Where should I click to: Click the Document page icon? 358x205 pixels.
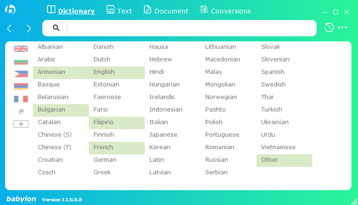148,10
